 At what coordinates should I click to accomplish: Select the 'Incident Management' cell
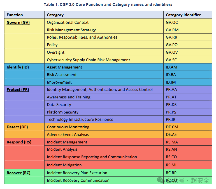tap(104, 142)
